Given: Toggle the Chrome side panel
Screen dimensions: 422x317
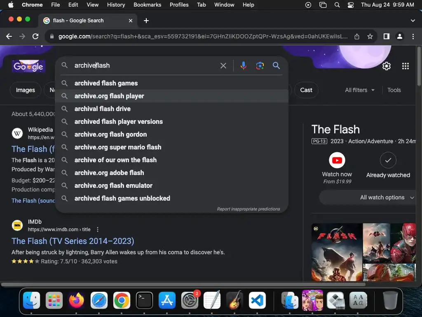Looking at the screenshot, I should [387, 36].
